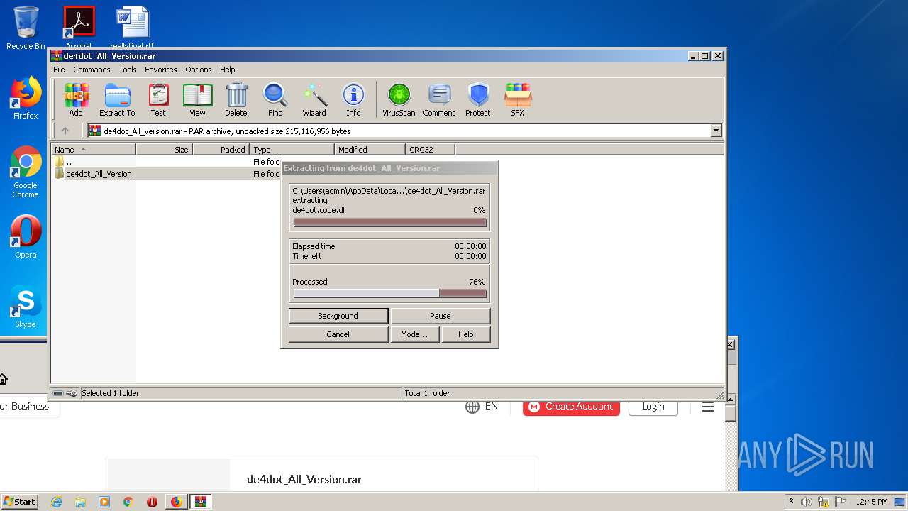Open reallyfinal.rtf desktop file

pos(132,27)
